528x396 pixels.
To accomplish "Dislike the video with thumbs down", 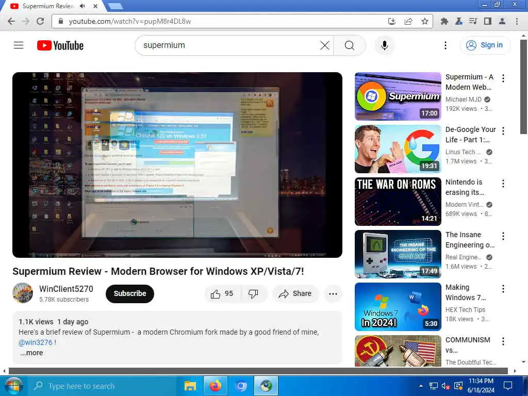I will (253, 293).
